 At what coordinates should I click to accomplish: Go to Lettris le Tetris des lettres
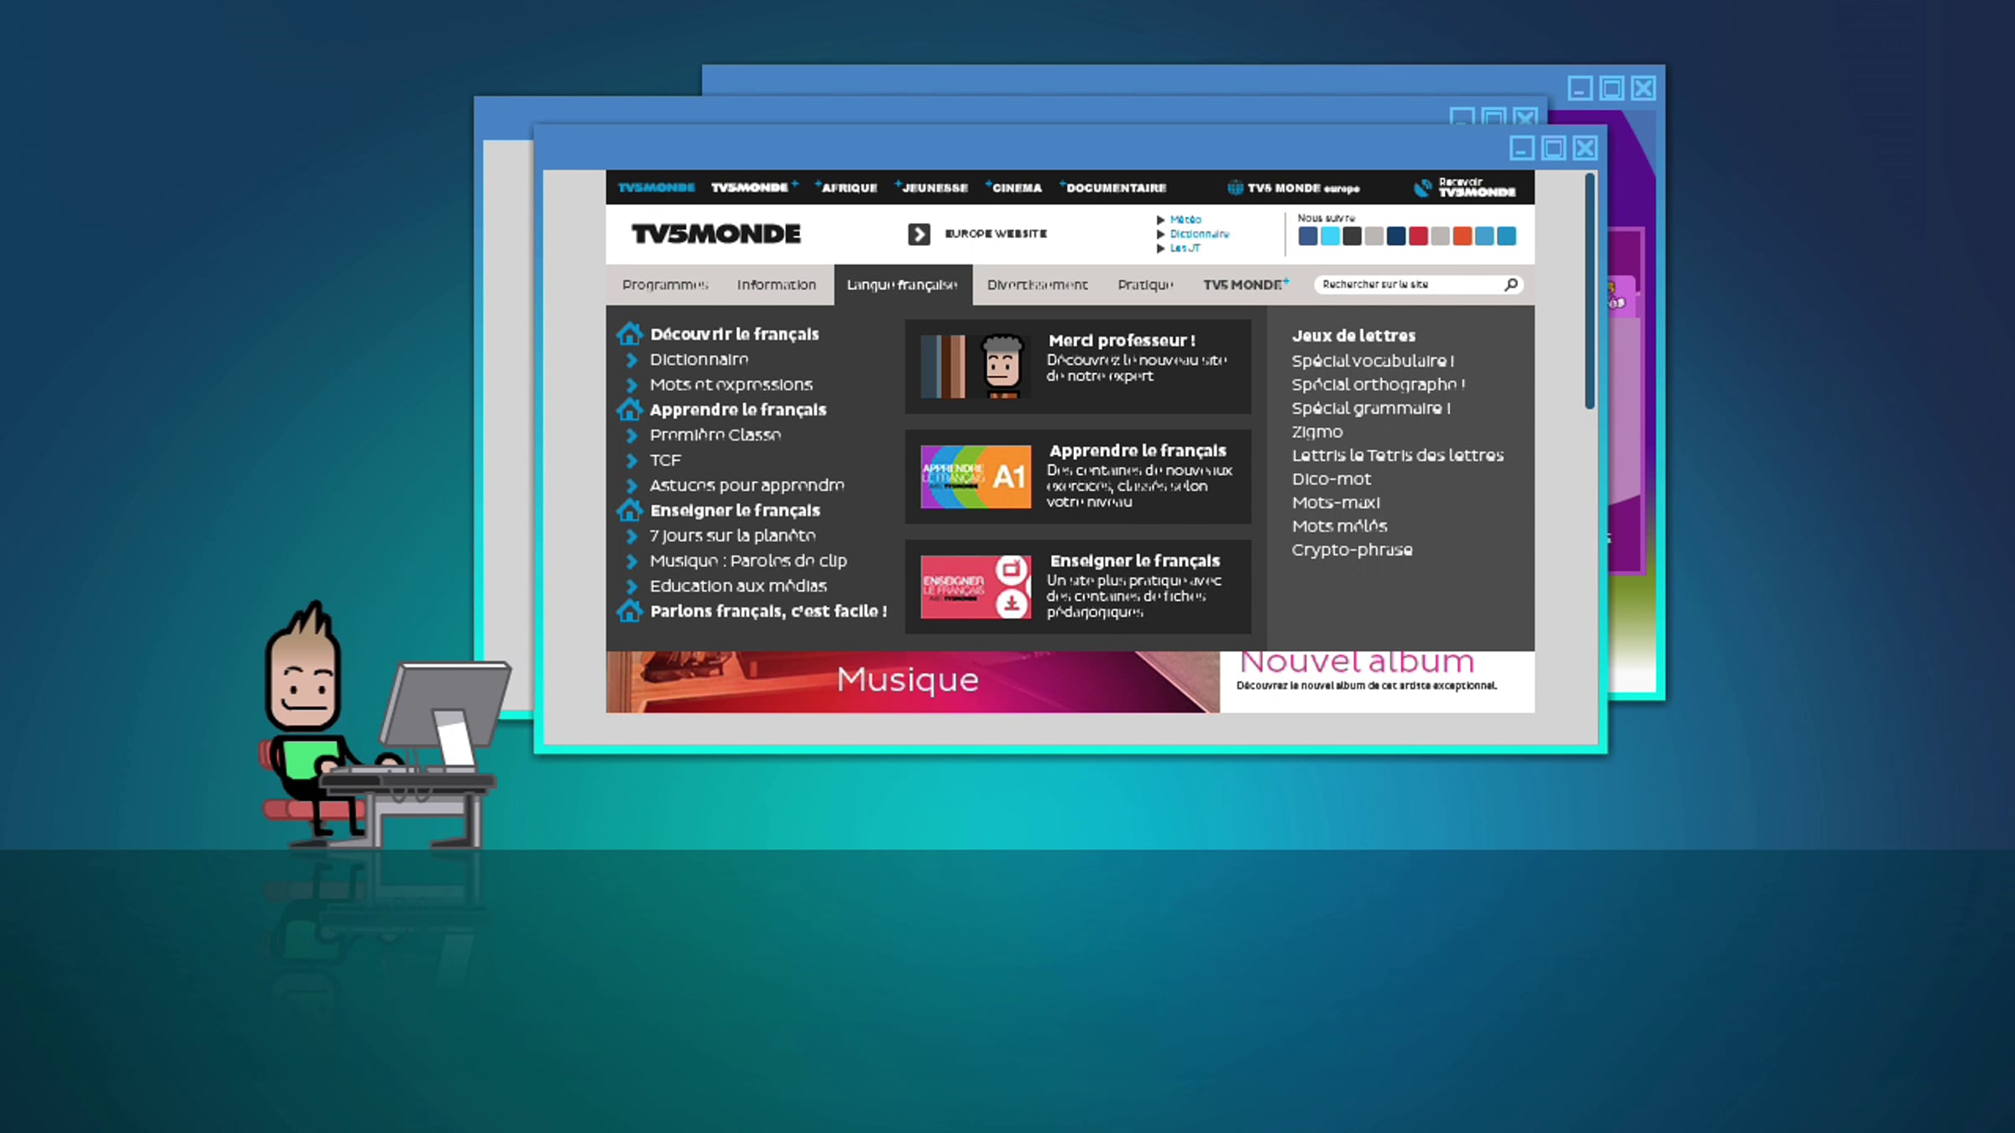tap(1397, 455)
